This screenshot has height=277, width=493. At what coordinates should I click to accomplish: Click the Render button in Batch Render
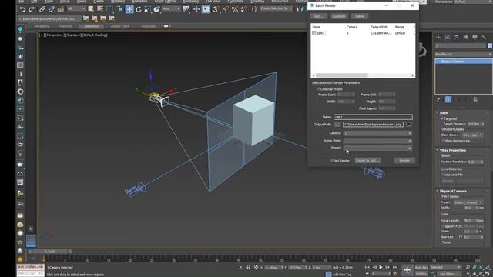(x=404, y=161)
